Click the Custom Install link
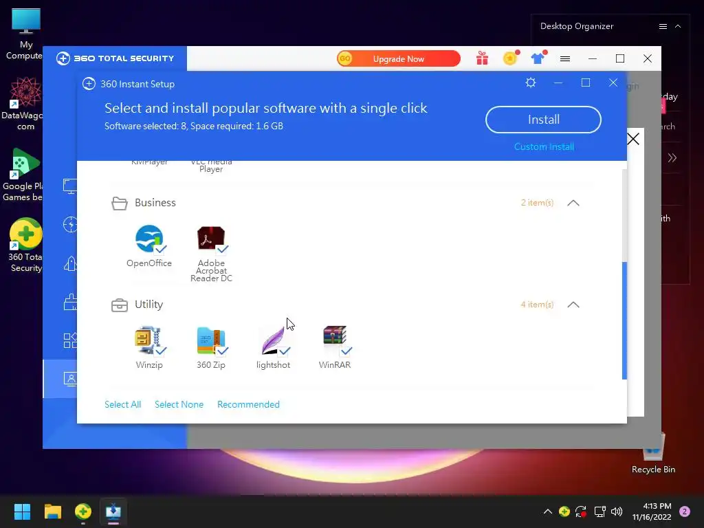Image resolution: width=704 pixels, height=528 pixels. (x=544, y=147)
